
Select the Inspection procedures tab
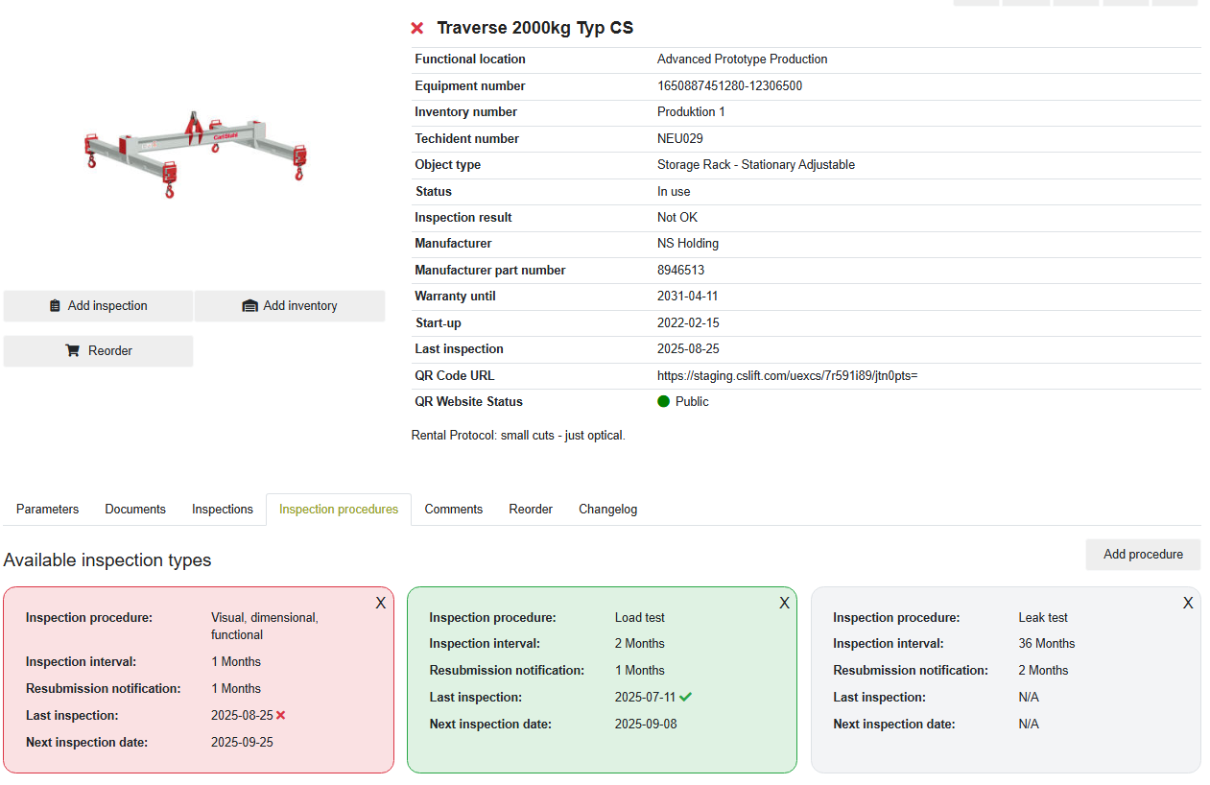coord(339,510)
